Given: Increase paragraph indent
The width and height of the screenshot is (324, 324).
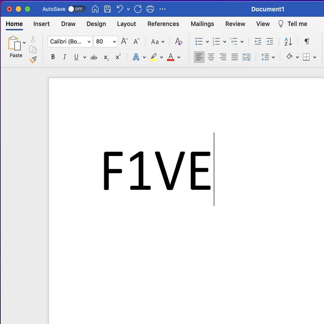Looking at the screenshot, I should coord(270,42).
